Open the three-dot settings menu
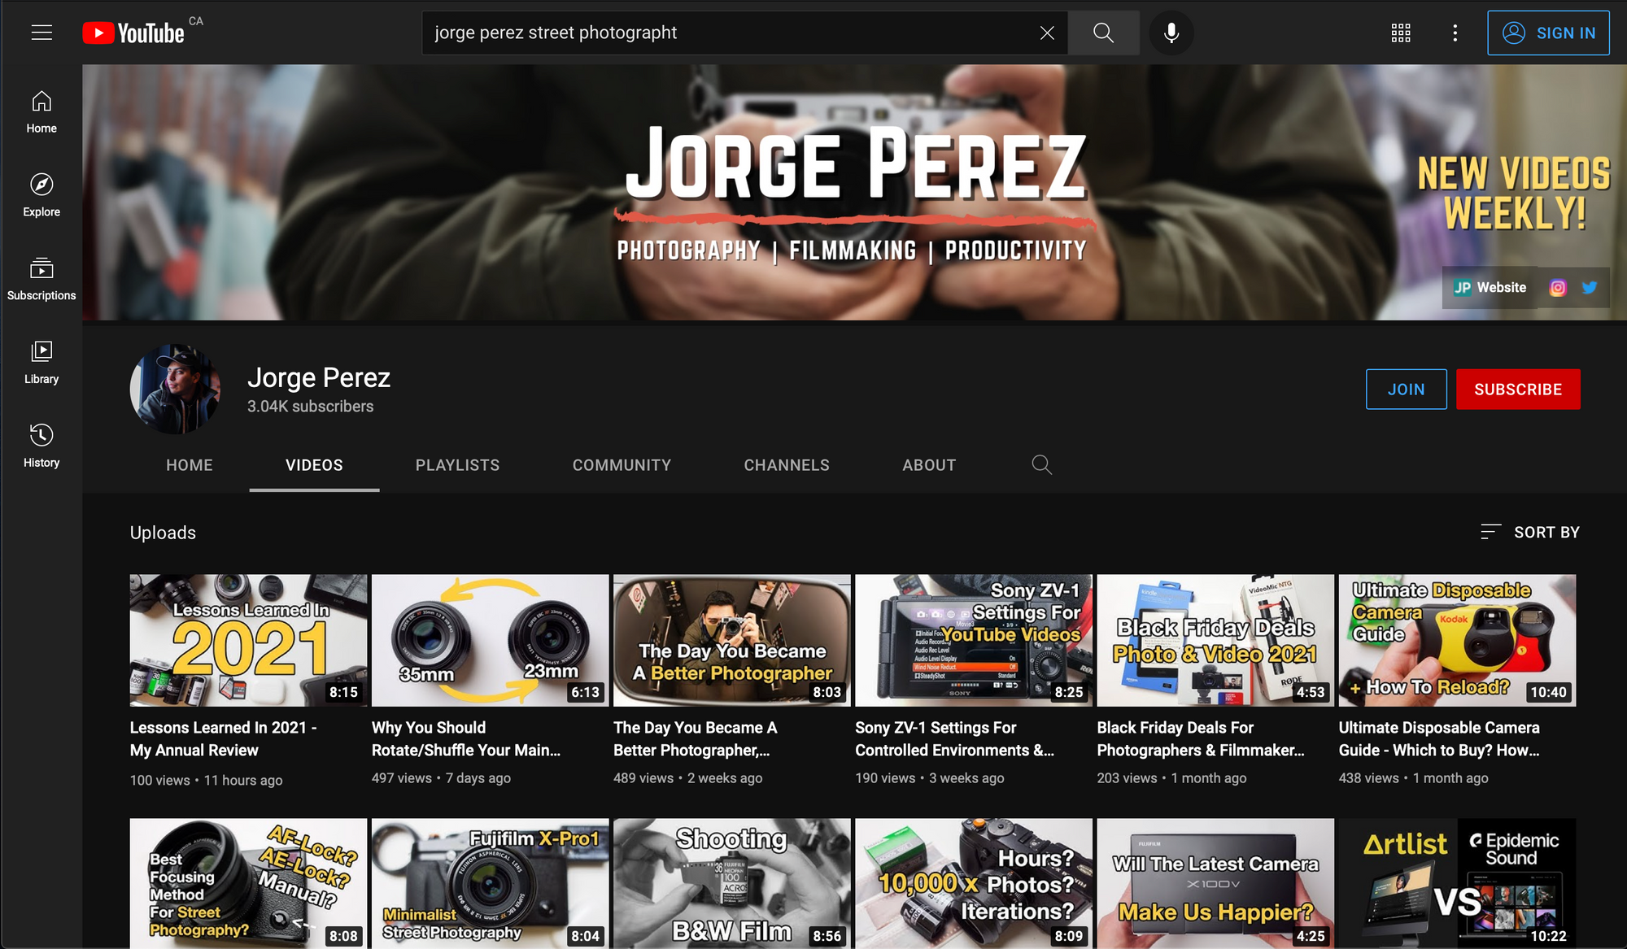The width and height of the screenshot is (1627, 949). click(x=1455, y=33)
